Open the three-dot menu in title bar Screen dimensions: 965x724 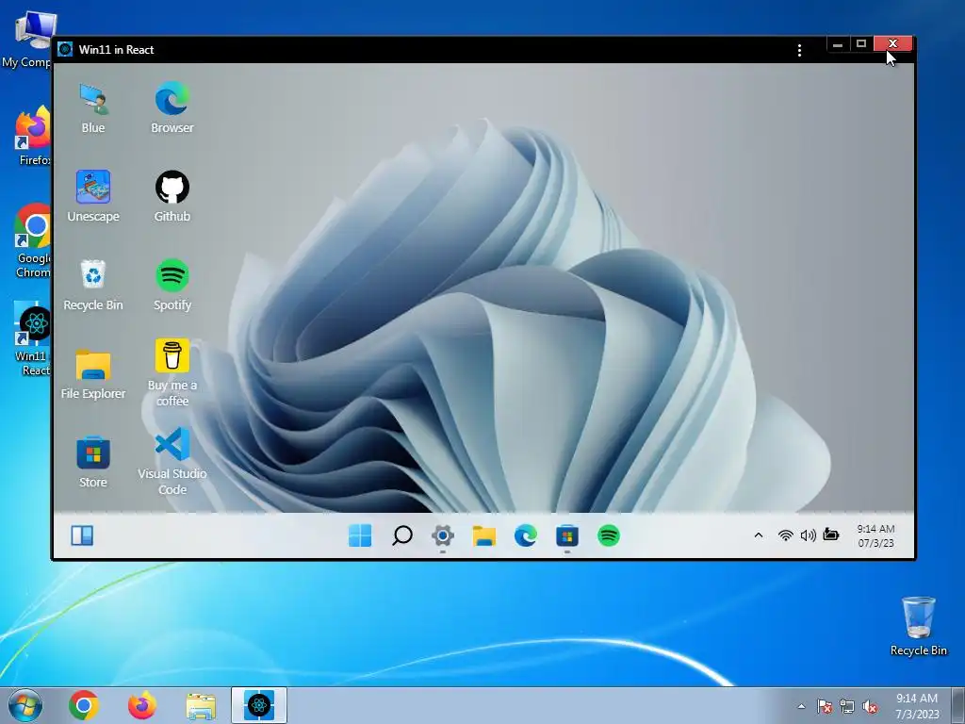799,51
